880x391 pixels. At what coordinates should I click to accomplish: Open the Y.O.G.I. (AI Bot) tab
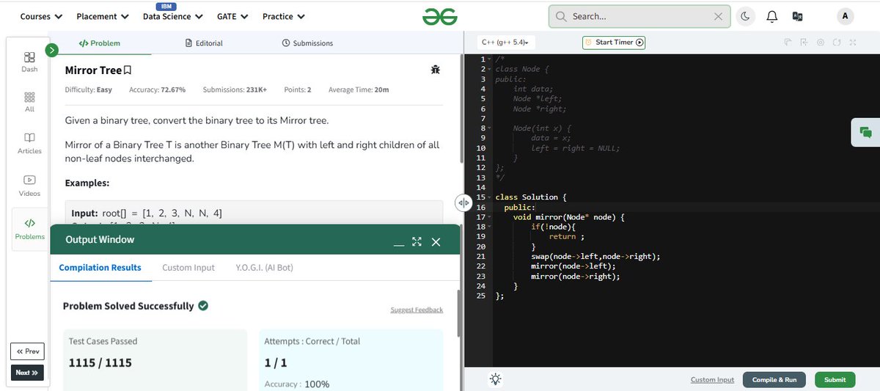click(x=264, y=268)
